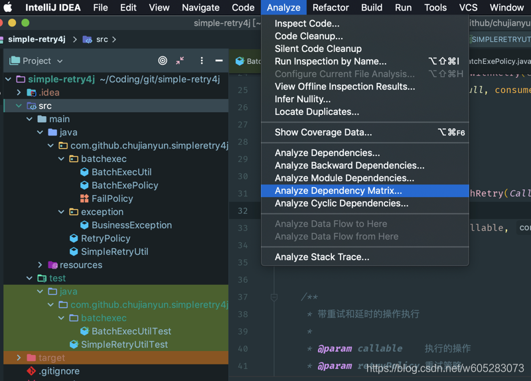Choose Code Cleanup...

[364, 36]
